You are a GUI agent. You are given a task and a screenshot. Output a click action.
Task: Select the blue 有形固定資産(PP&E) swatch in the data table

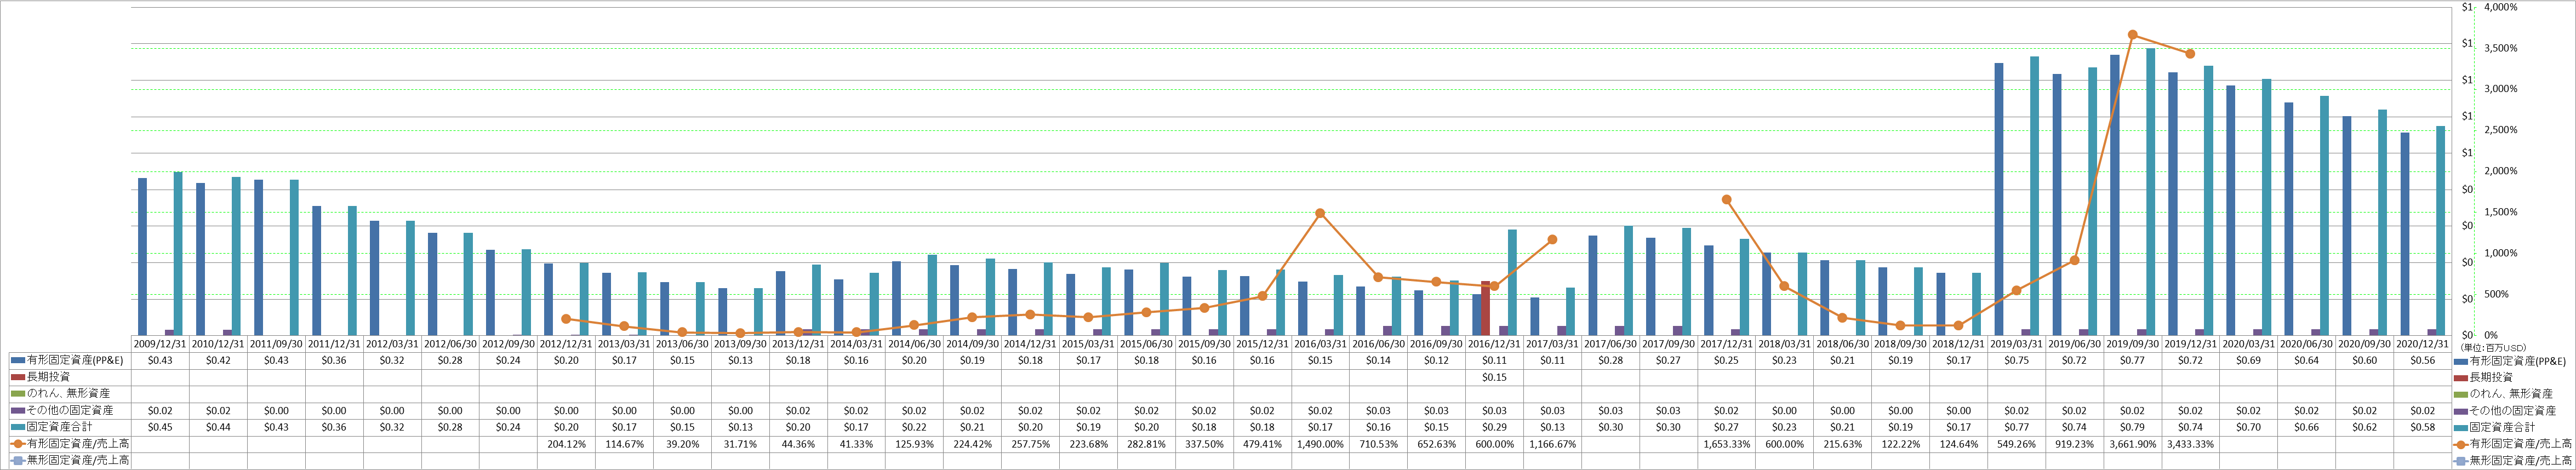pos(17,360)
